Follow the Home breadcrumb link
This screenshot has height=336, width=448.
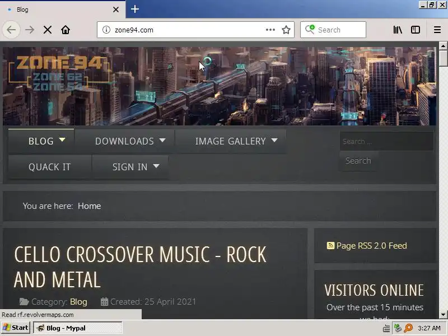90,206
